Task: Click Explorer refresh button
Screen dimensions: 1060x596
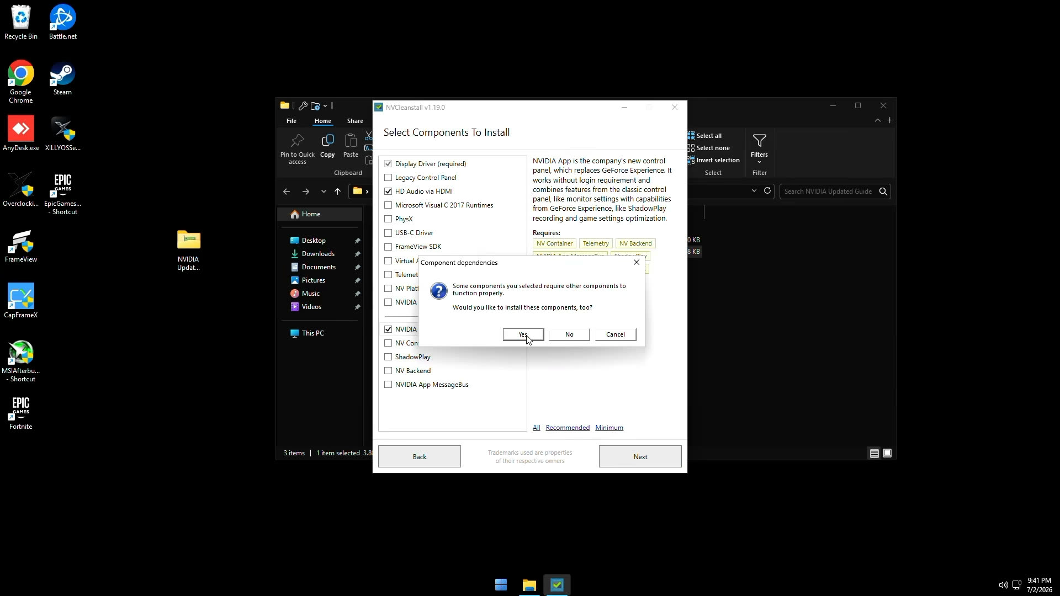Action: (767, 191)
